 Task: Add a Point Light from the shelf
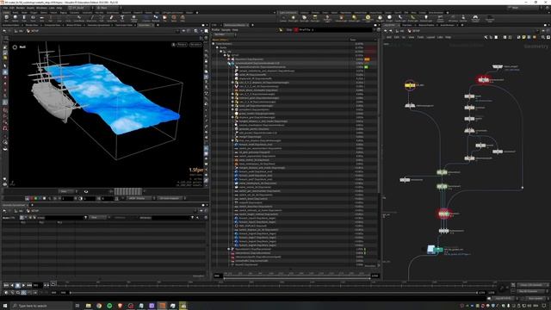tap(293, 17)
